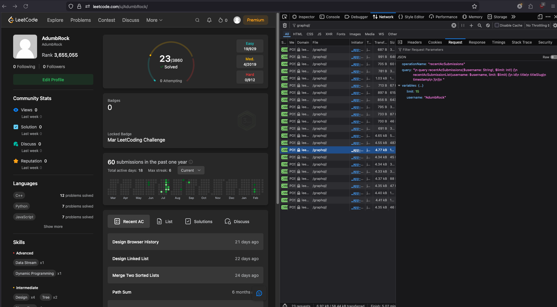Switch to the Solutions profile tab

[x=199, y=221]
